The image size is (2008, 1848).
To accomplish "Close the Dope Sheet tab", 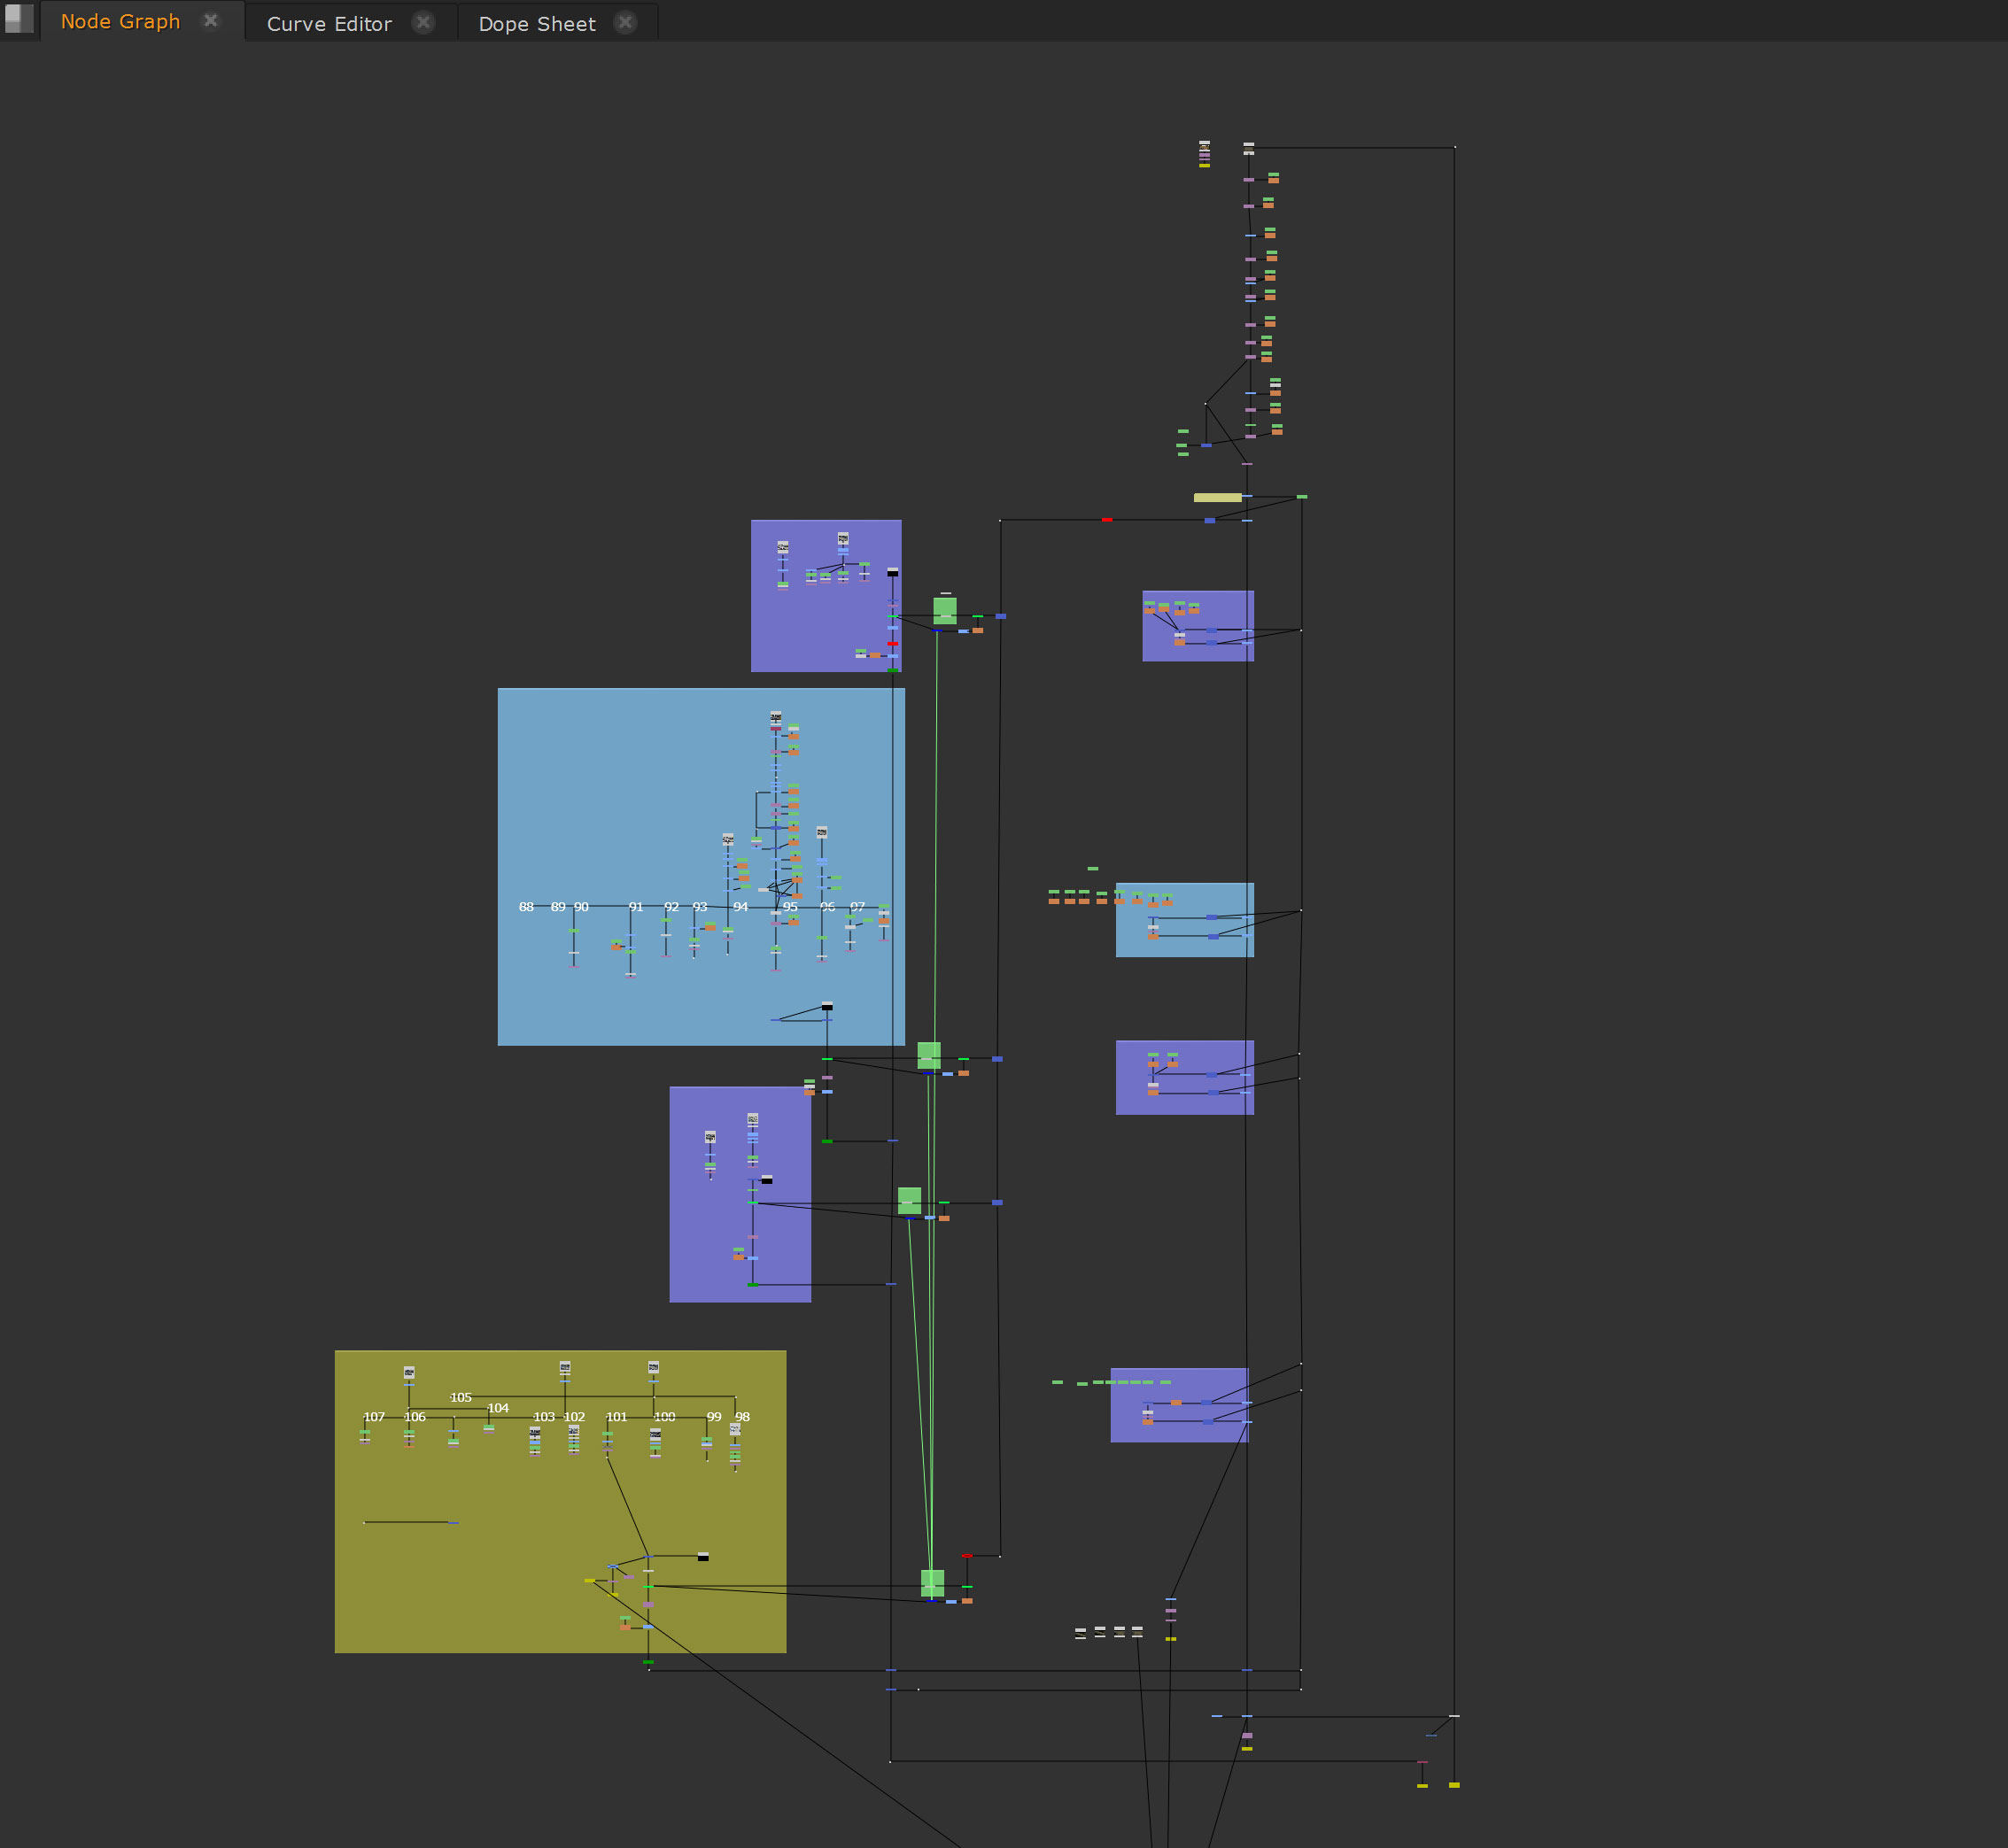I will coord(625,22).
